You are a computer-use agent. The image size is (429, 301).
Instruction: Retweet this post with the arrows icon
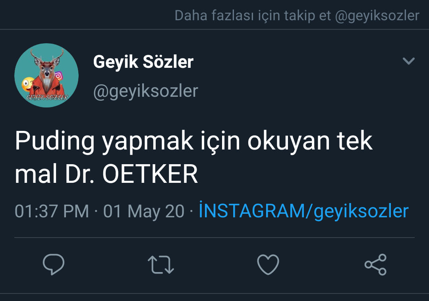click(x=161, y=265)
